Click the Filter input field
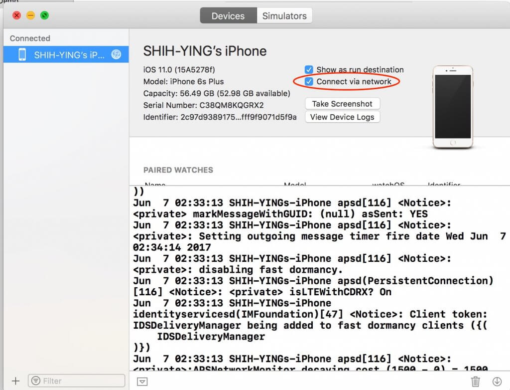The height and width of the screenshot is (390, 510). click(x=76, y=381)
